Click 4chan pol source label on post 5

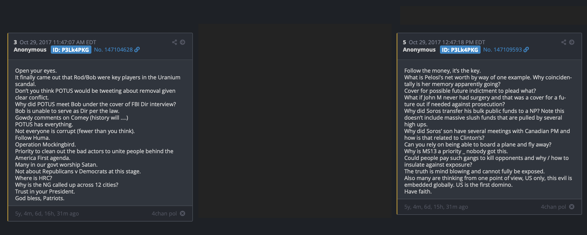pos(553,207)
